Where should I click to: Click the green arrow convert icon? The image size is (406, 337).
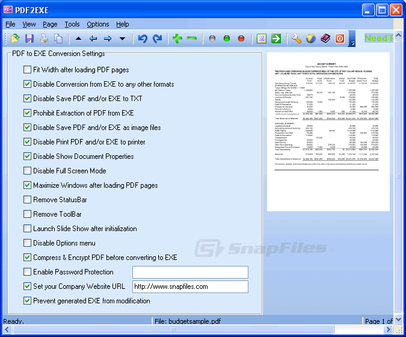tap(276, 39)
